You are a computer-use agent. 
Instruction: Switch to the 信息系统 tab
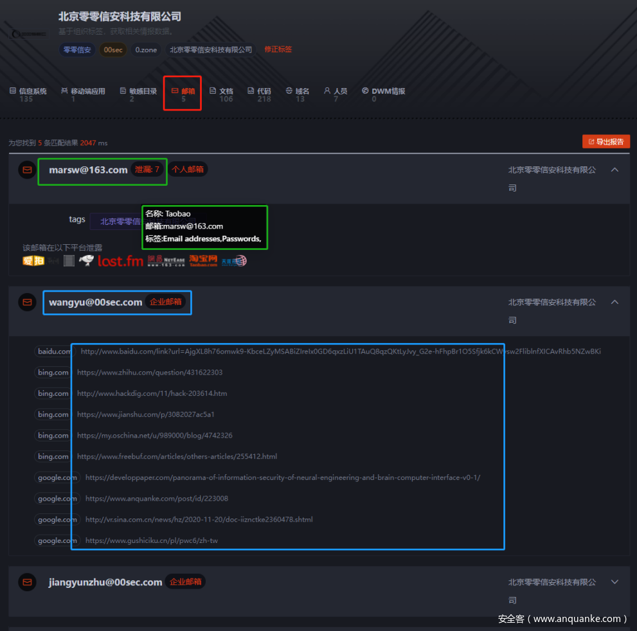[28, 94]
